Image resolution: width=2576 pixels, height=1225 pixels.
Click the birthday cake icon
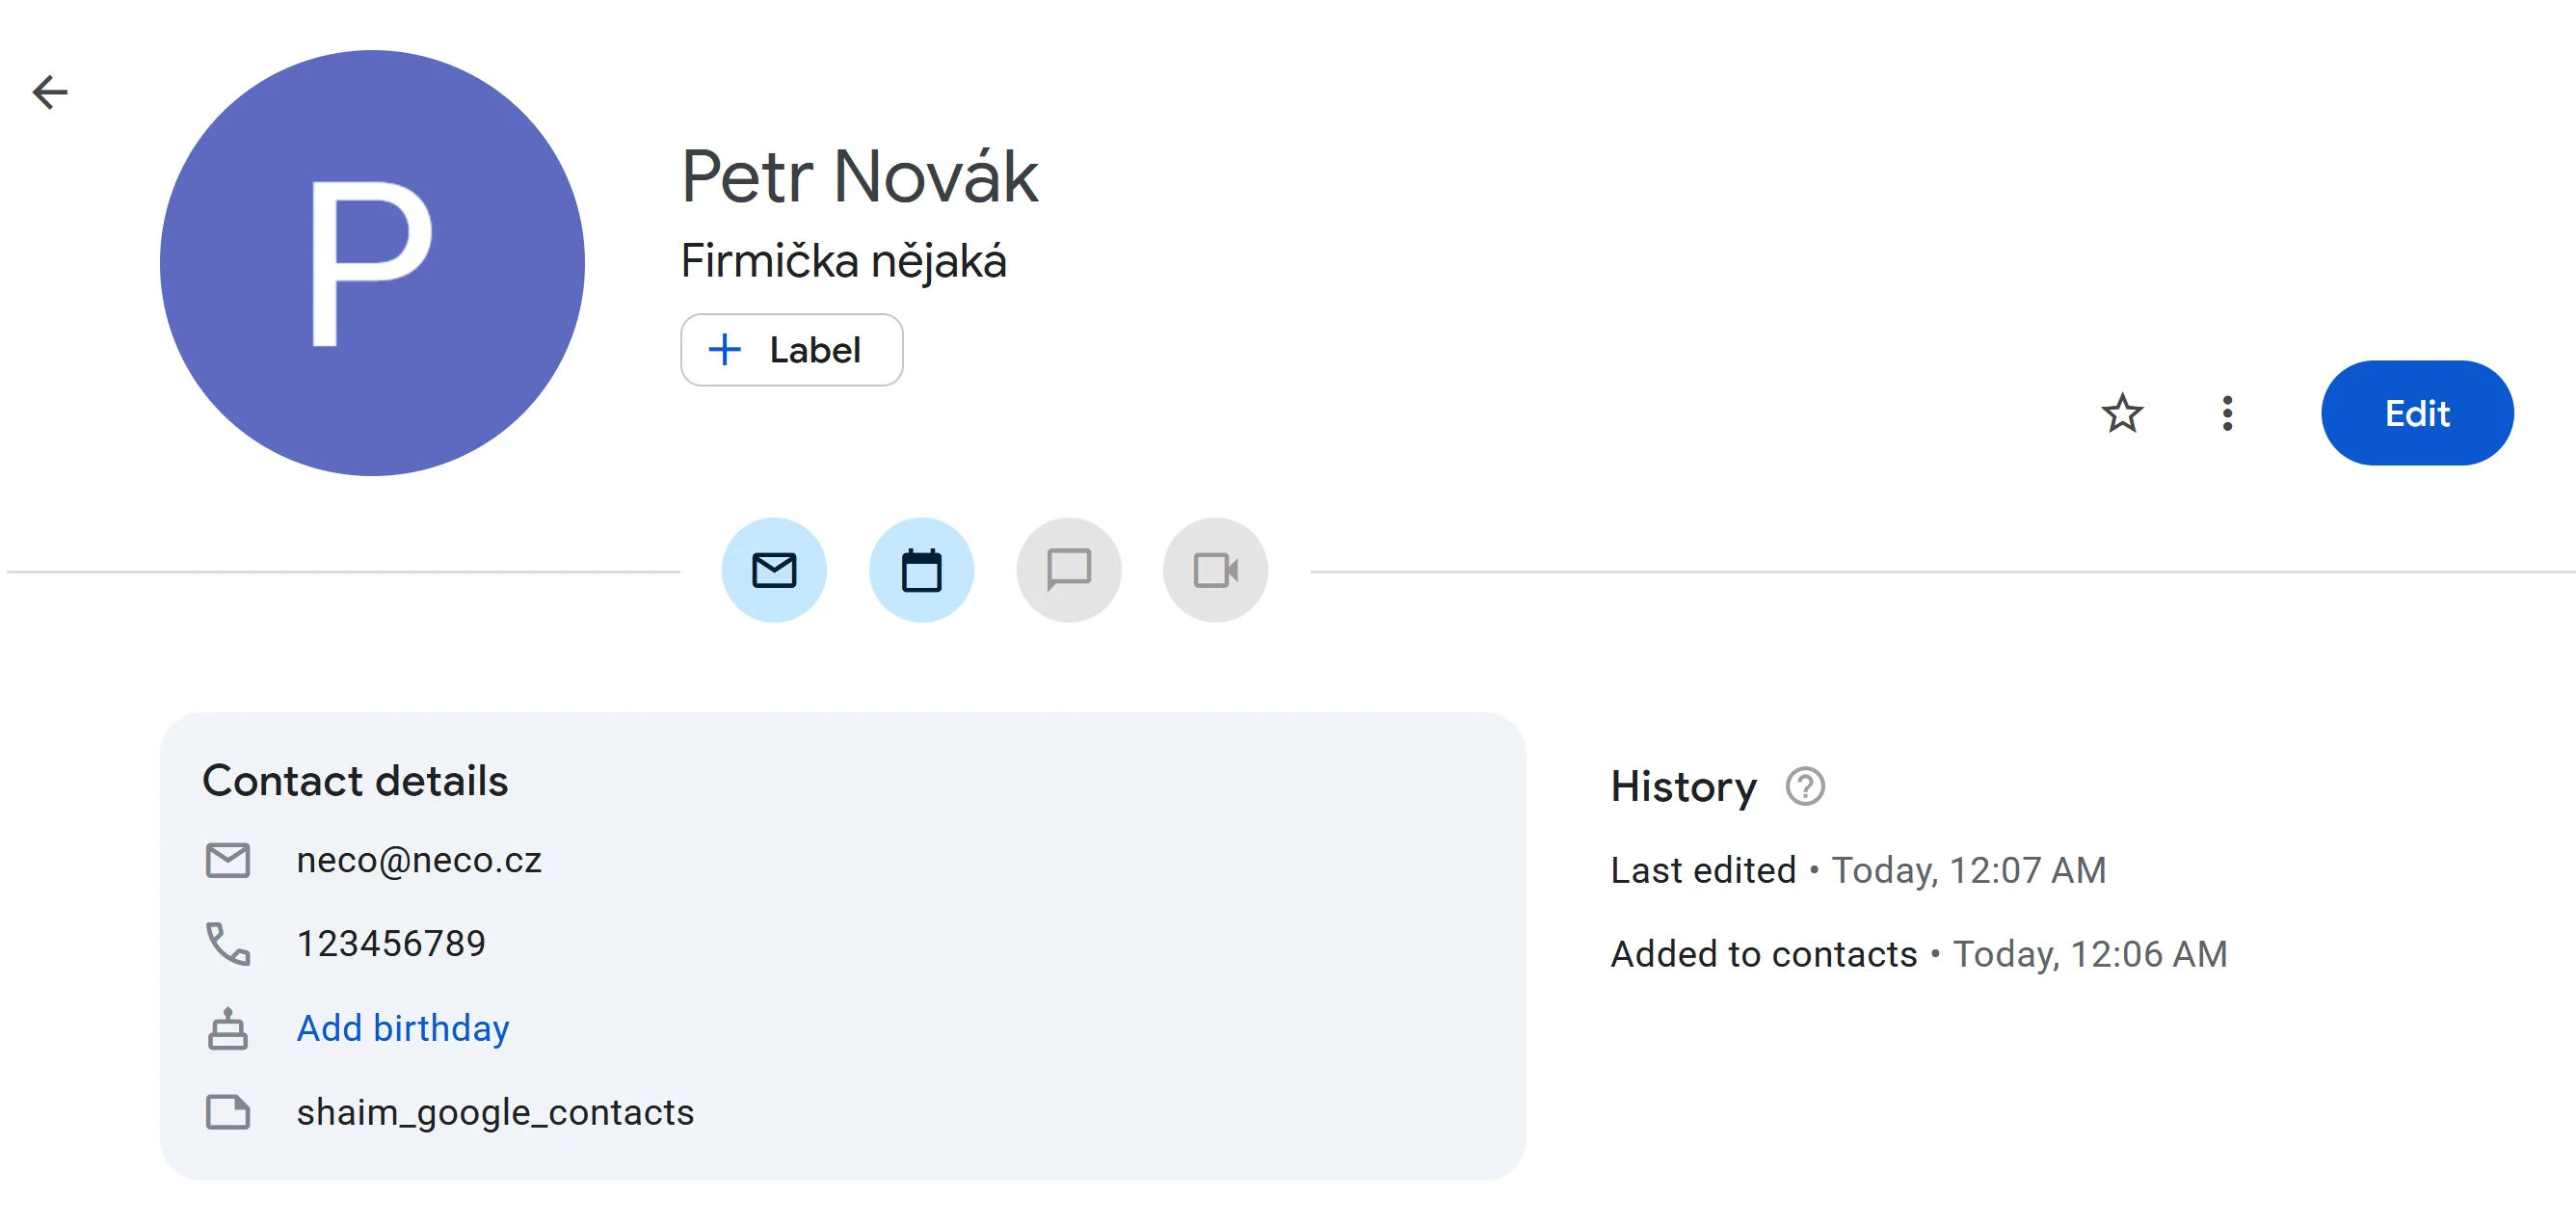pos(228,1028)
